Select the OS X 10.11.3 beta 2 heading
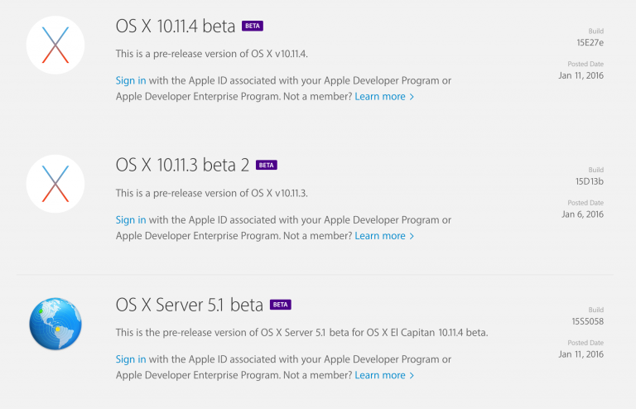 [182, 165]
